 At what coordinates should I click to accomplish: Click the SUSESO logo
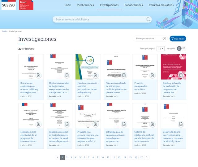click(x=8, y=5)
